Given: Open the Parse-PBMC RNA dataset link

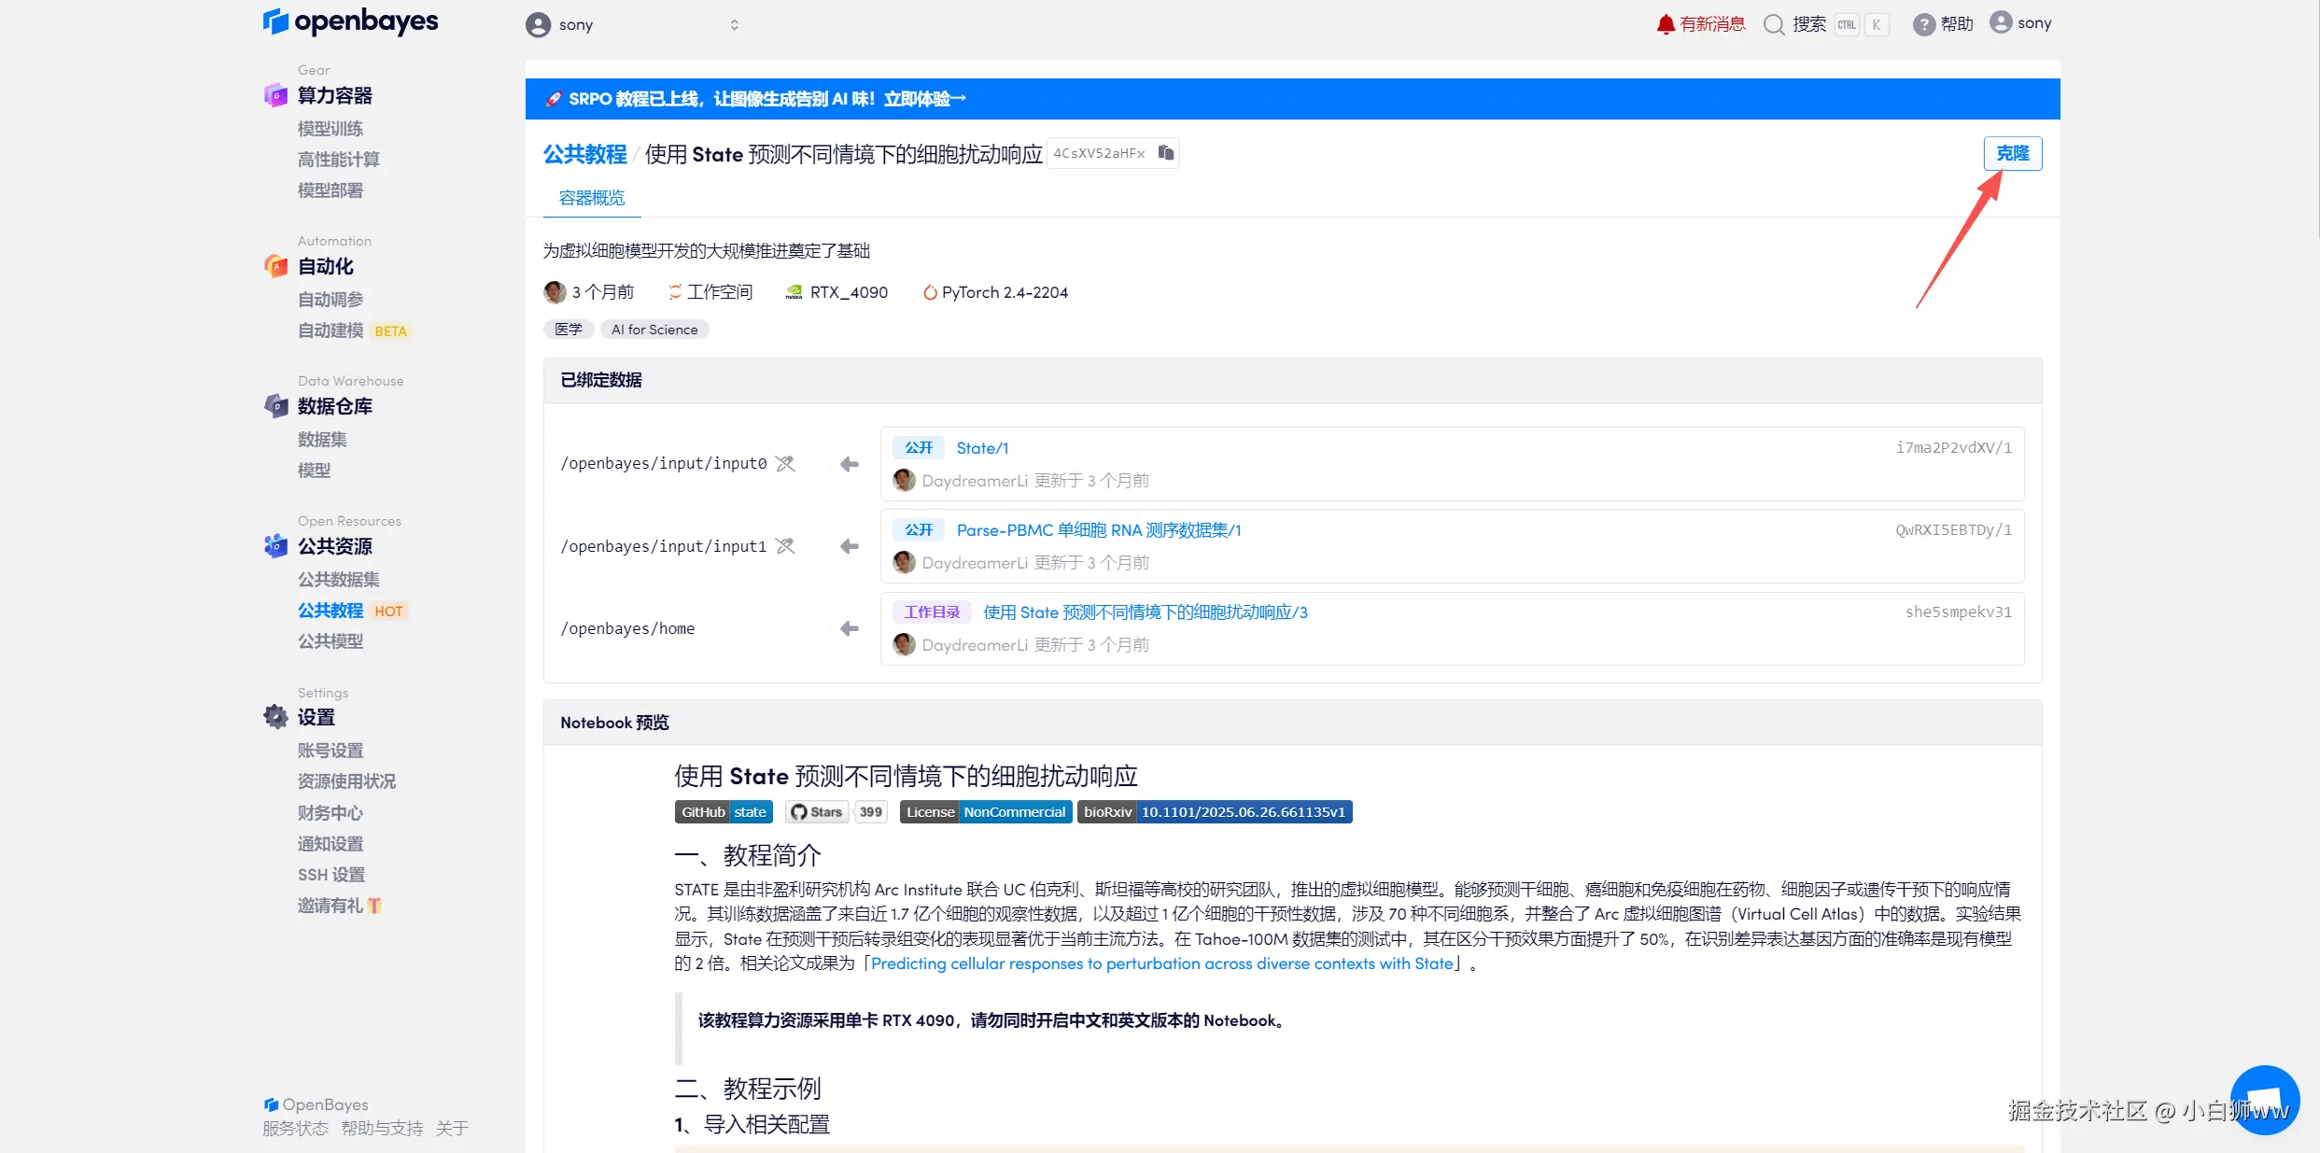Looking at the screenshot, I should (x=1098, y=530).
